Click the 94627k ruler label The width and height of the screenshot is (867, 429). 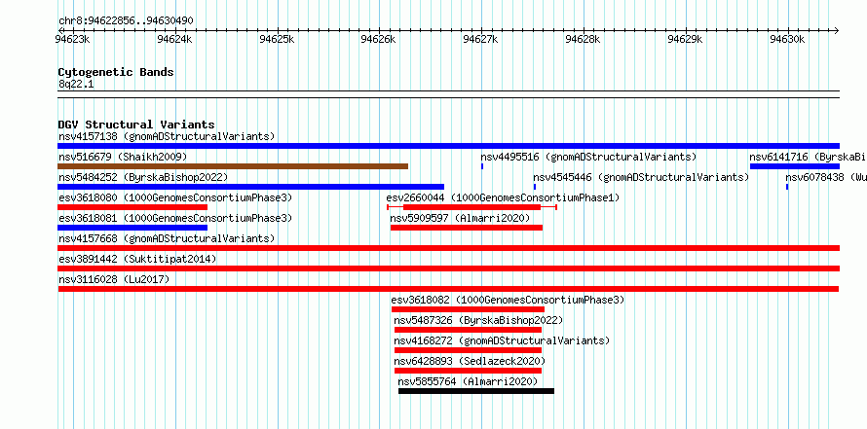(x=481, y=39)
